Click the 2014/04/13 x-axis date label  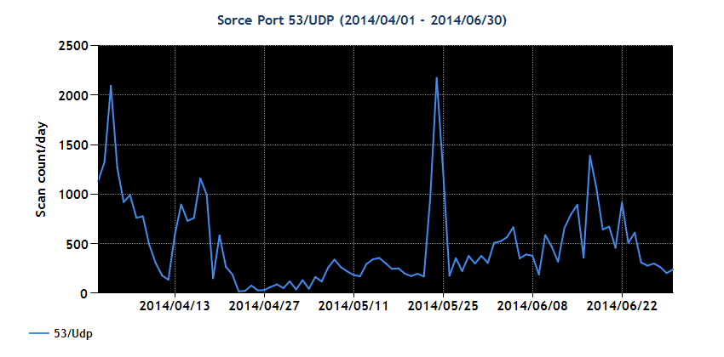[175, 305]
